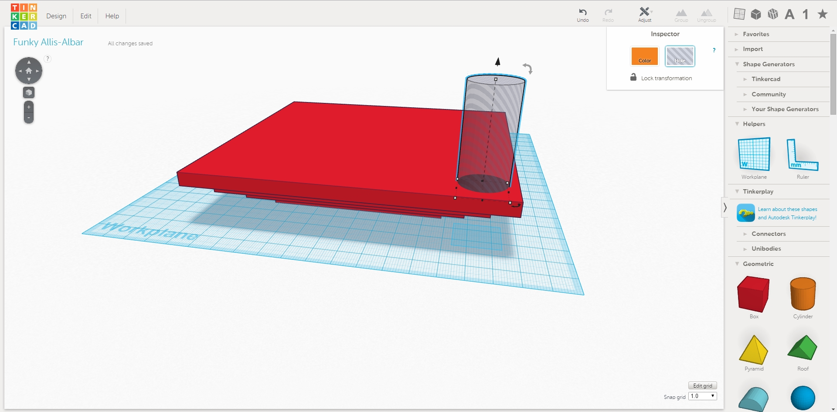This screenshot has height=412, width=837.
Task: Reset view with the home button
Action: (x=29, y=71)
